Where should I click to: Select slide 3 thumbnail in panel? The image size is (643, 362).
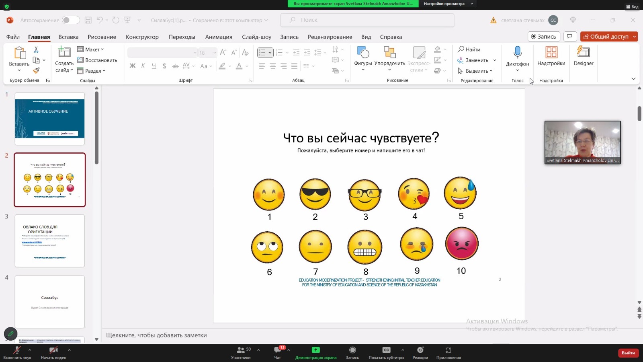(x=50, y=241)
